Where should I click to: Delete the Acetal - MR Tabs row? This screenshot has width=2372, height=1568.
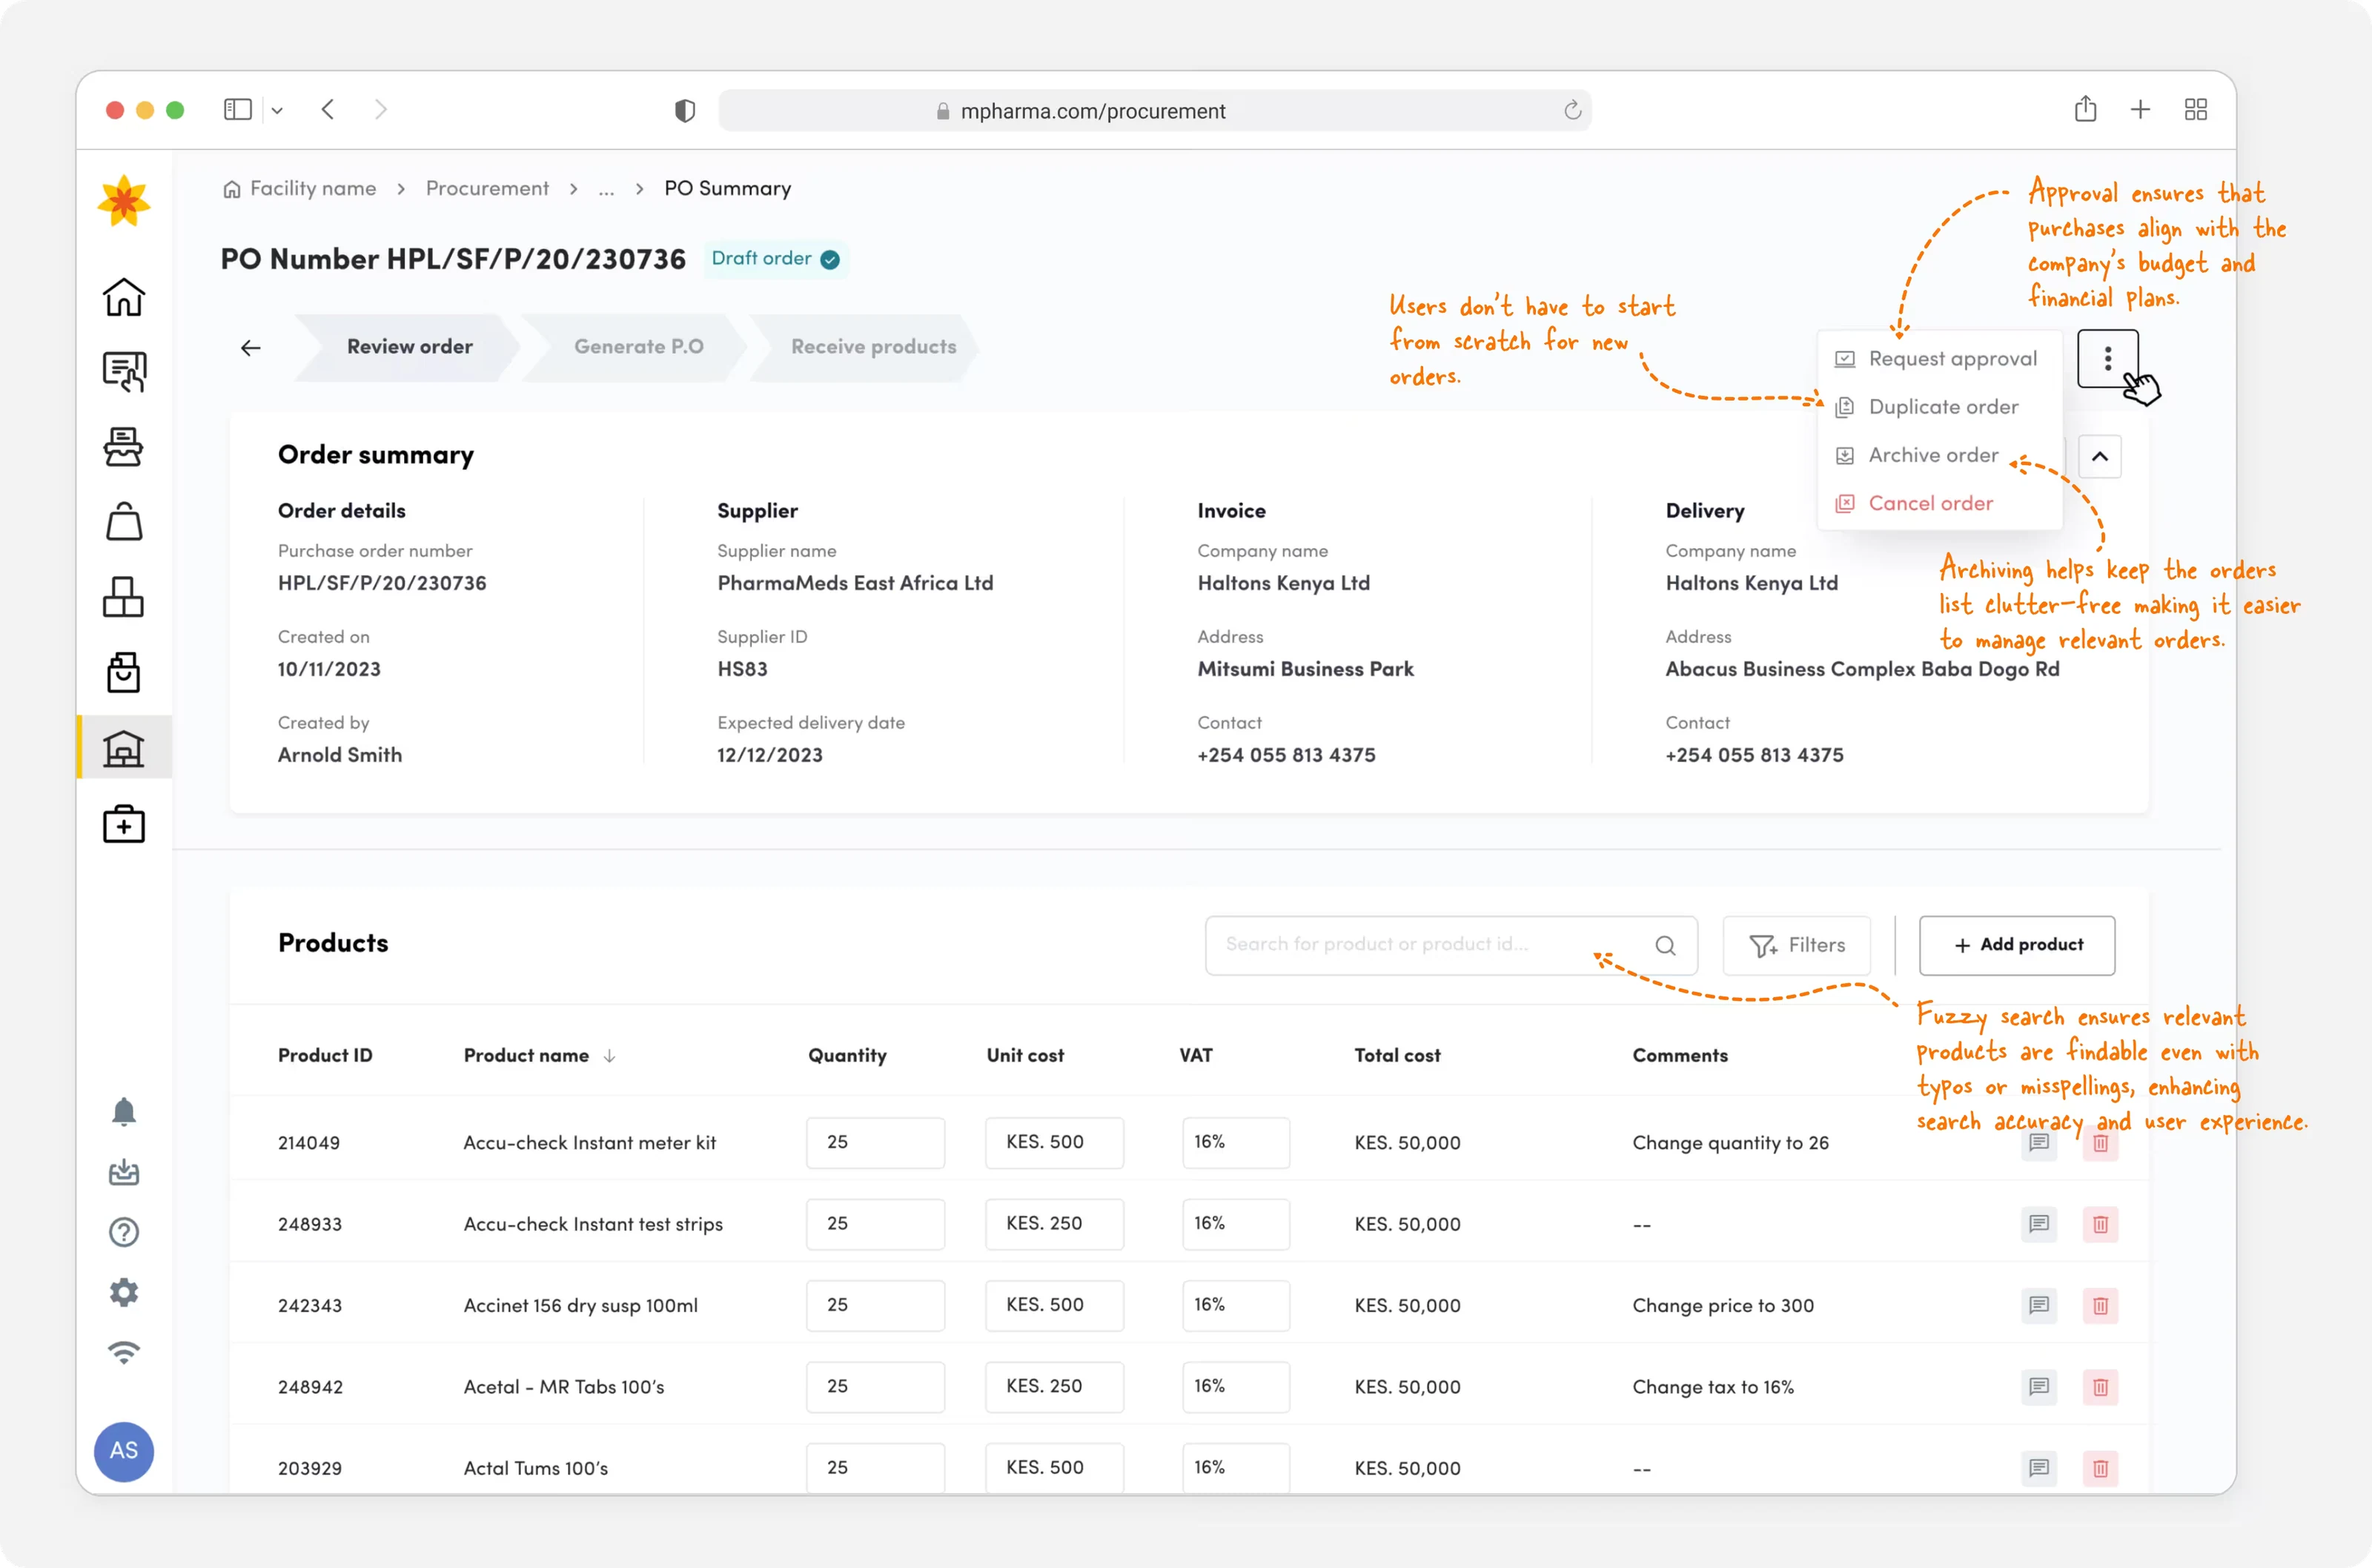tap(2100, 1387)
